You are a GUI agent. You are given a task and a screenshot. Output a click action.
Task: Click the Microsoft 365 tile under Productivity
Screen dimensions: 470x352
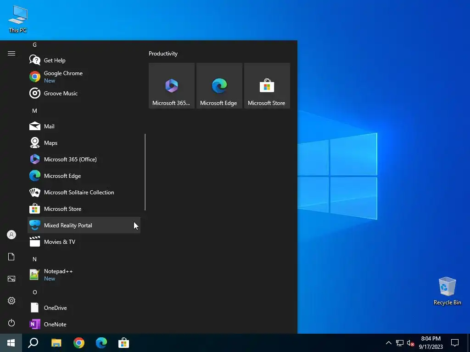tap(172, 86)
